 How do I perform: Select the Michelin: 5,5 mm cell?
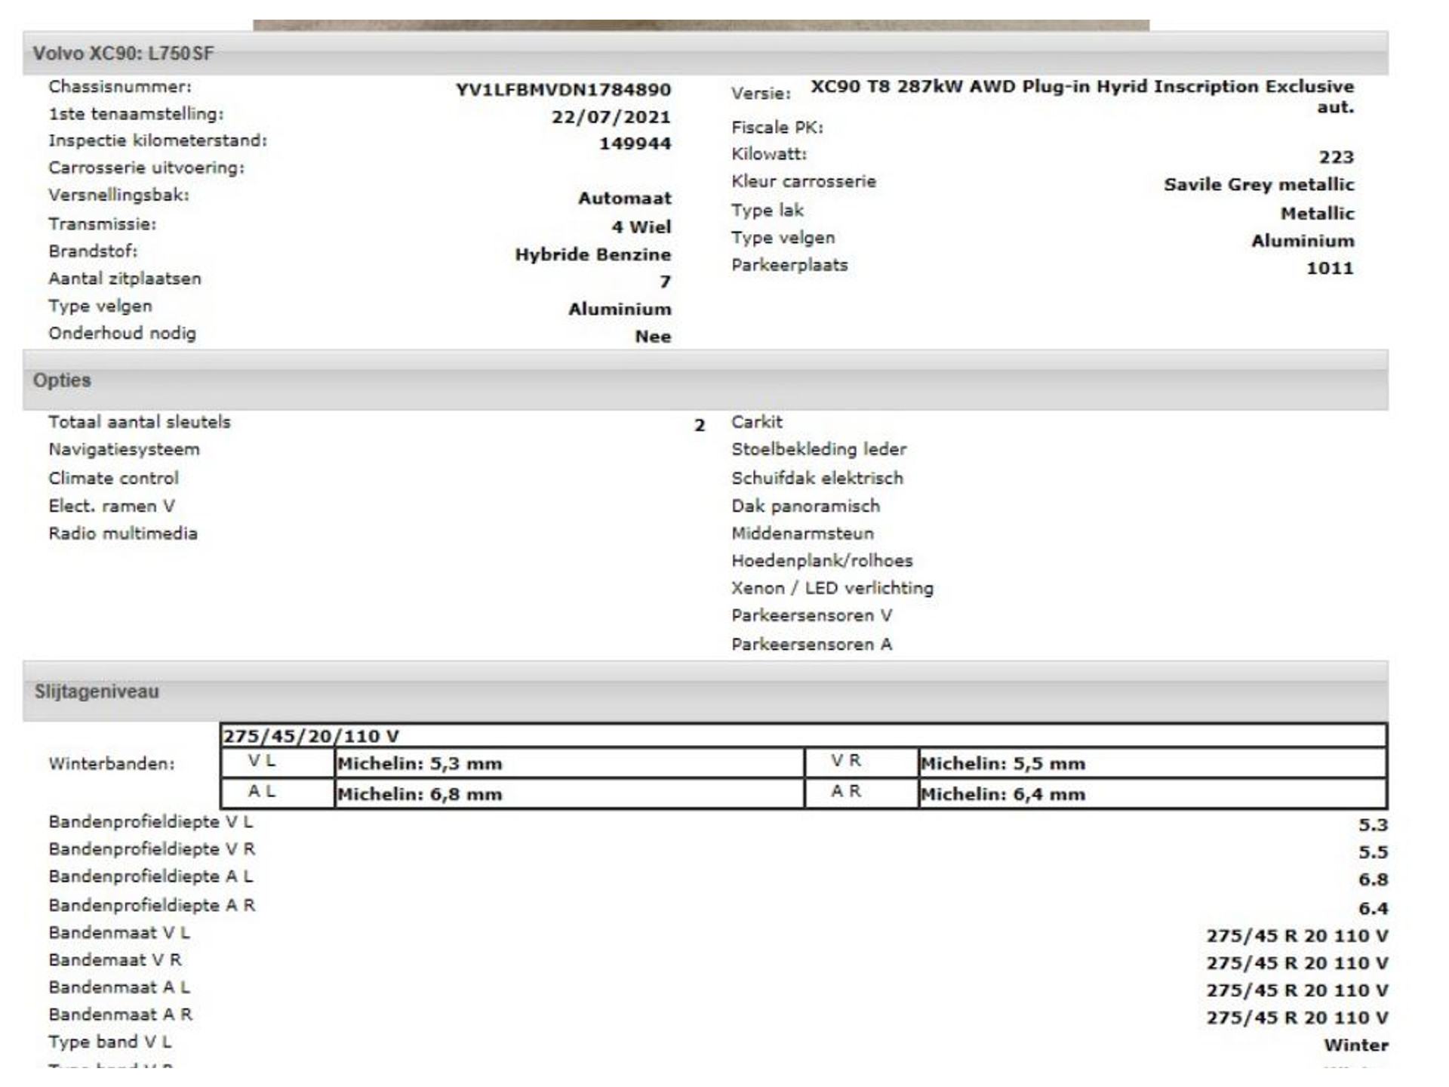(x=1153, y=763)
